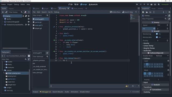
Task: Click the Filter Methods field
Action: click(40, 57)
